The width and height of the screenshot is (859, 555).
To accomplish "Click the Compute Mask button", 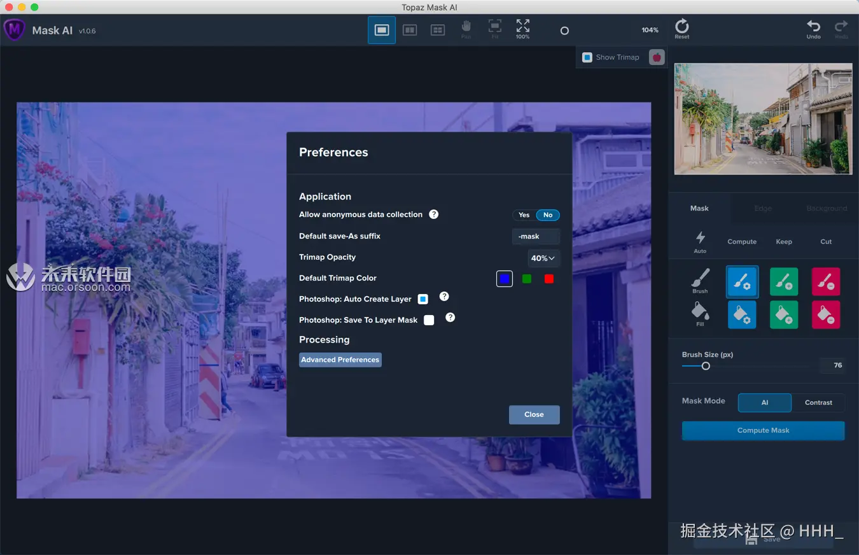I will 763,430.
